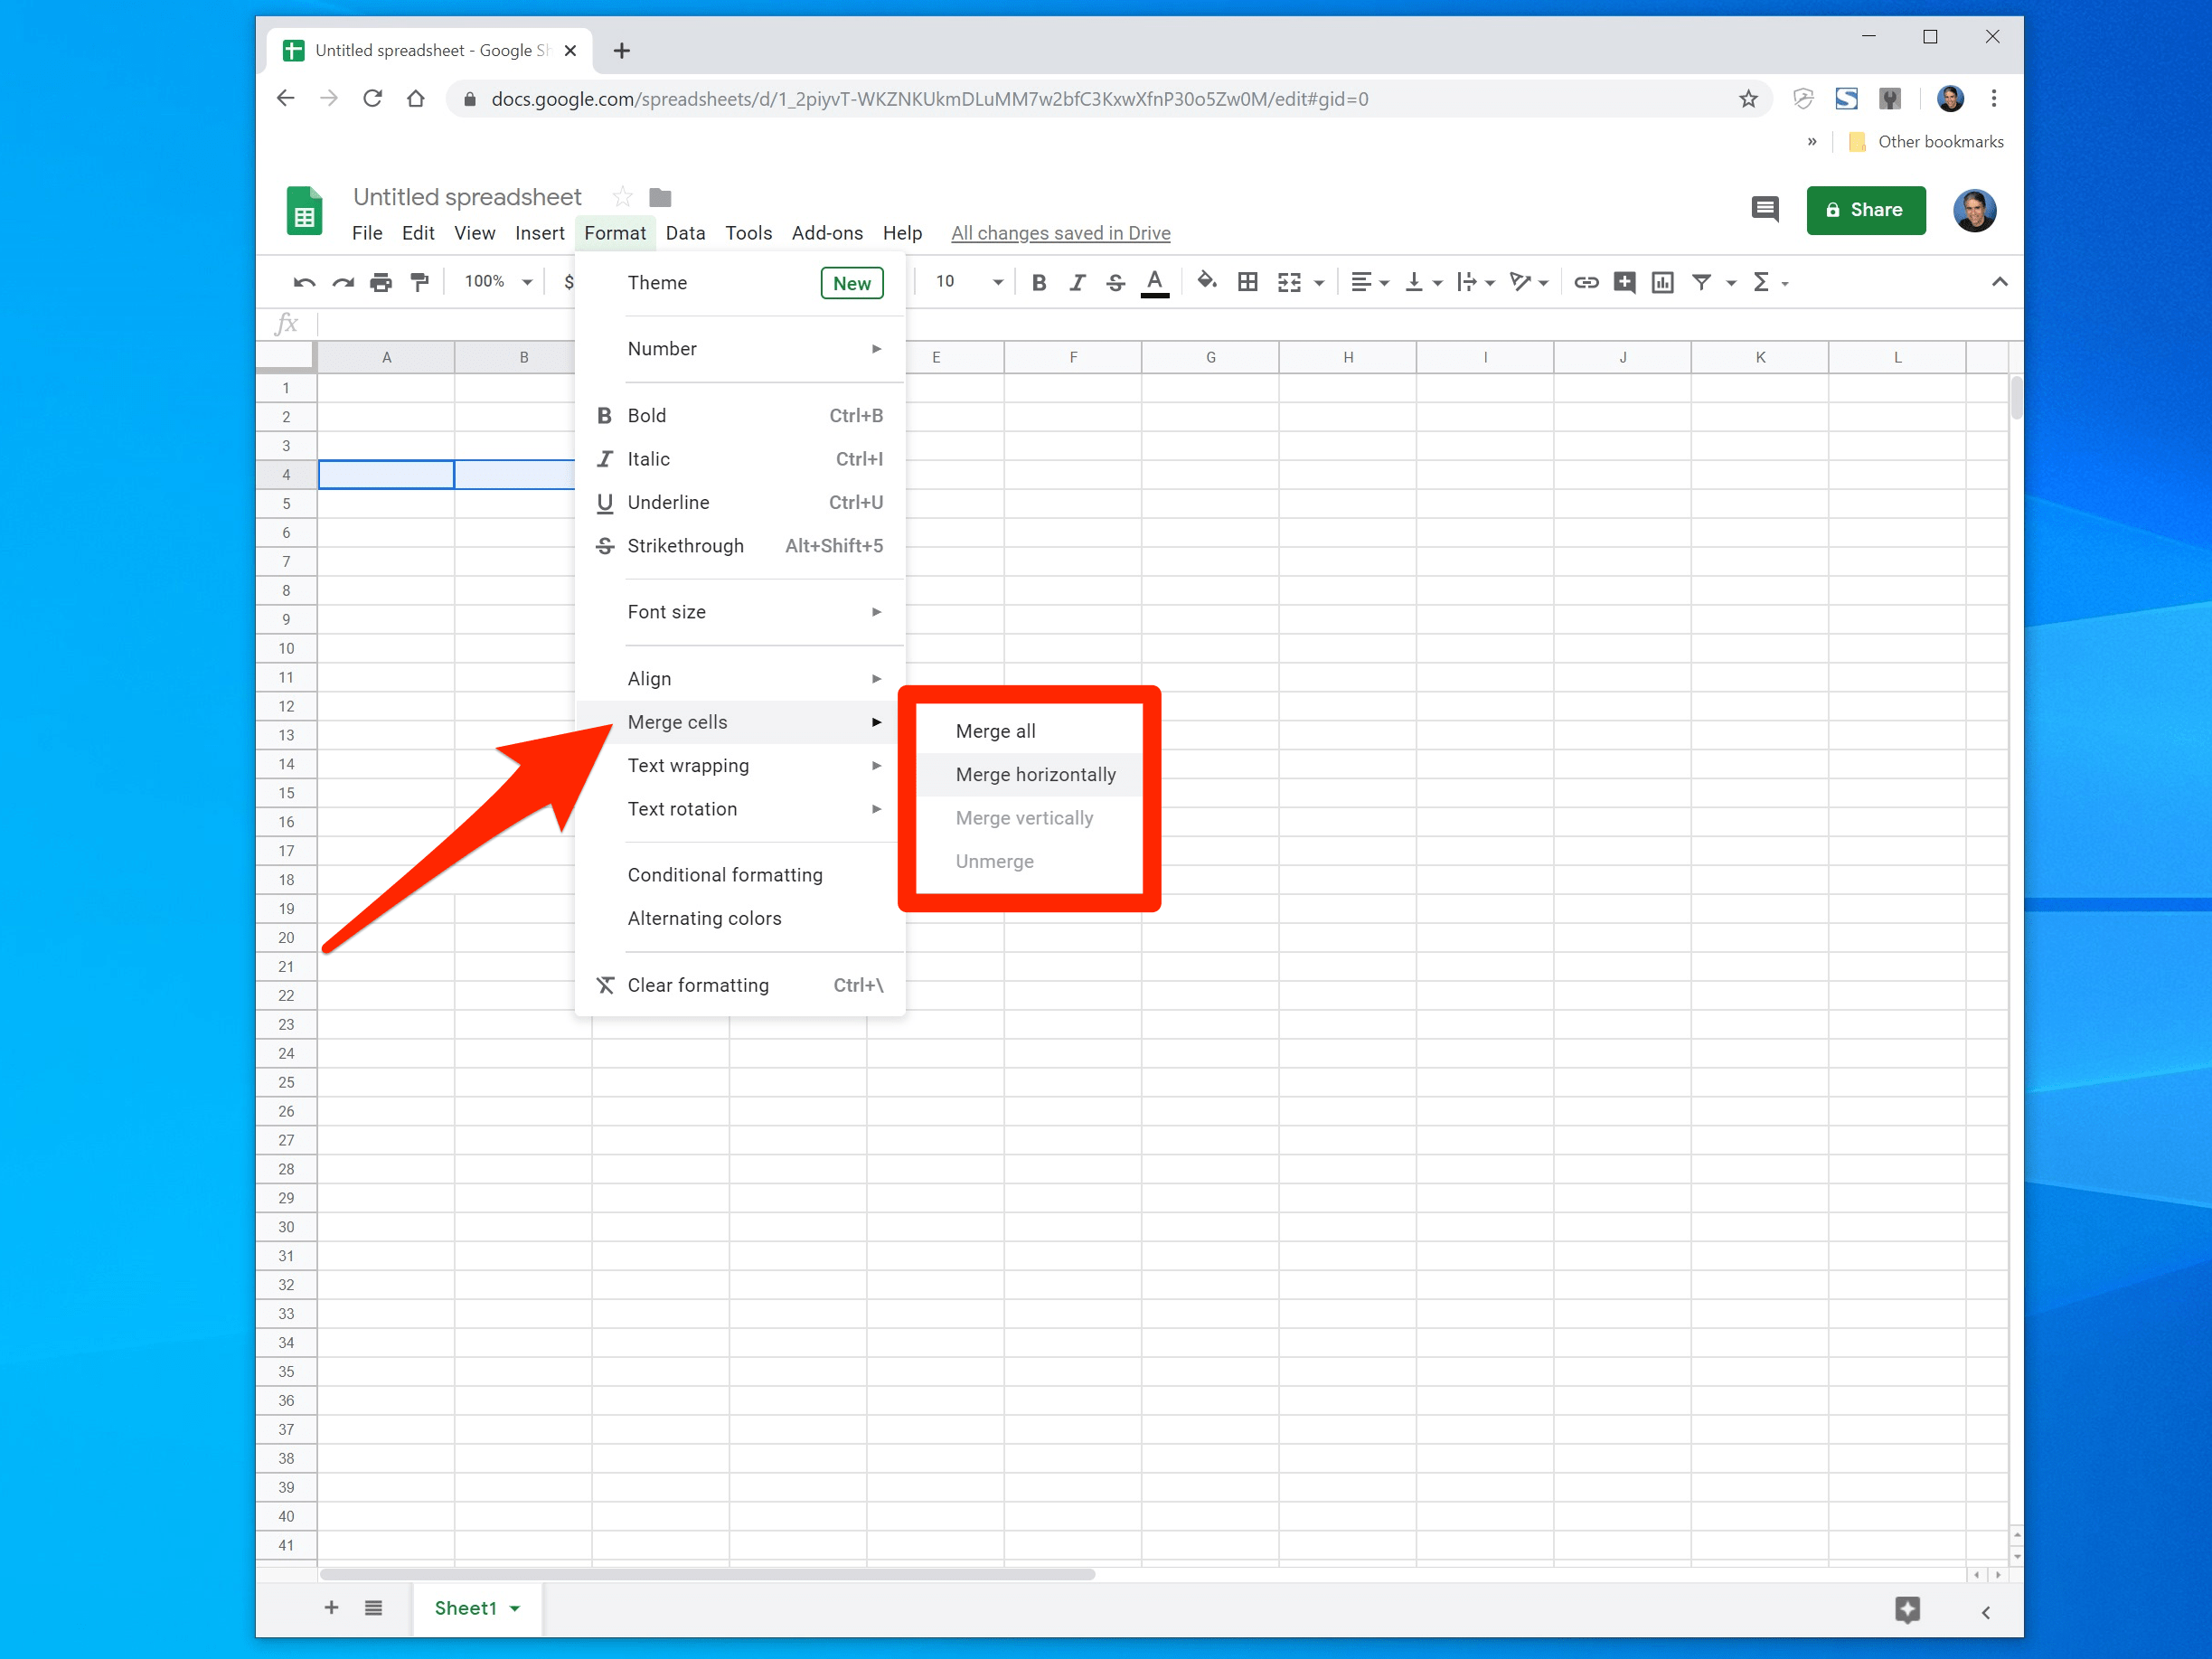The image size is (2212, 1659).
Task: Open the cell borders tool
Action: [1247, 282]
